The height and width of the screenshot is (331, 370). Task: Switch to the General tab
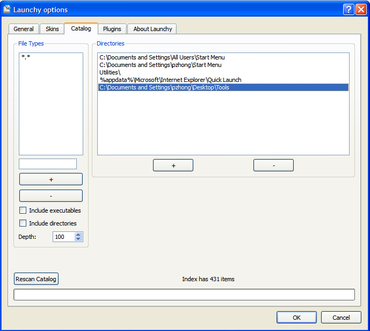(24, 29)
